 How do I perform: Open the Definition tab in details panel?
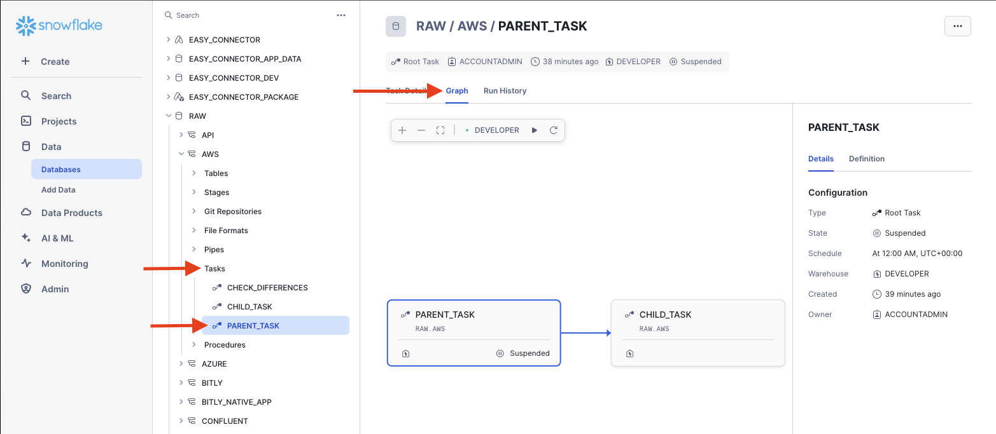coord(866,159)
